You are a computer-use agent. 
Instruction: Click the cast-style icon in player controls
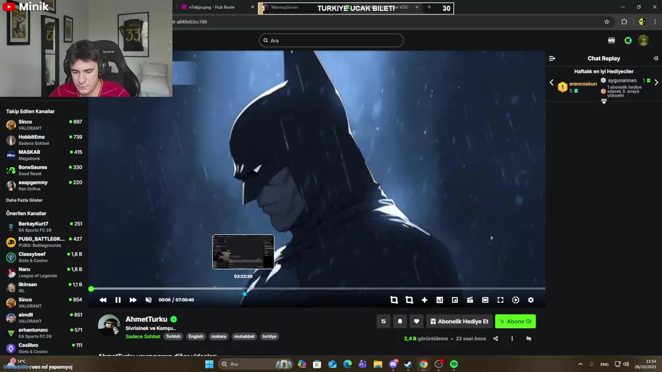(470, 300)
